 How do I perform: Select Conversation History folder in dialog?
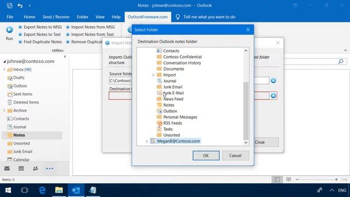click(x=179, y=63)
